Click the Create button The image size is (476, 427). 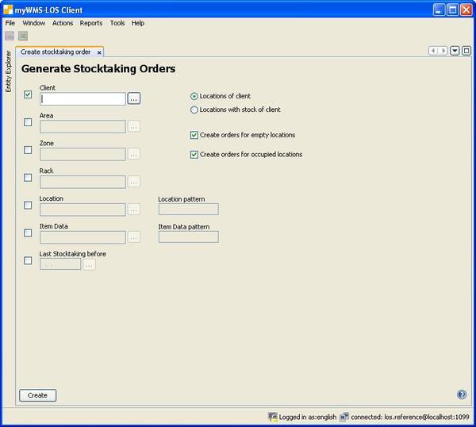(37, 395)
